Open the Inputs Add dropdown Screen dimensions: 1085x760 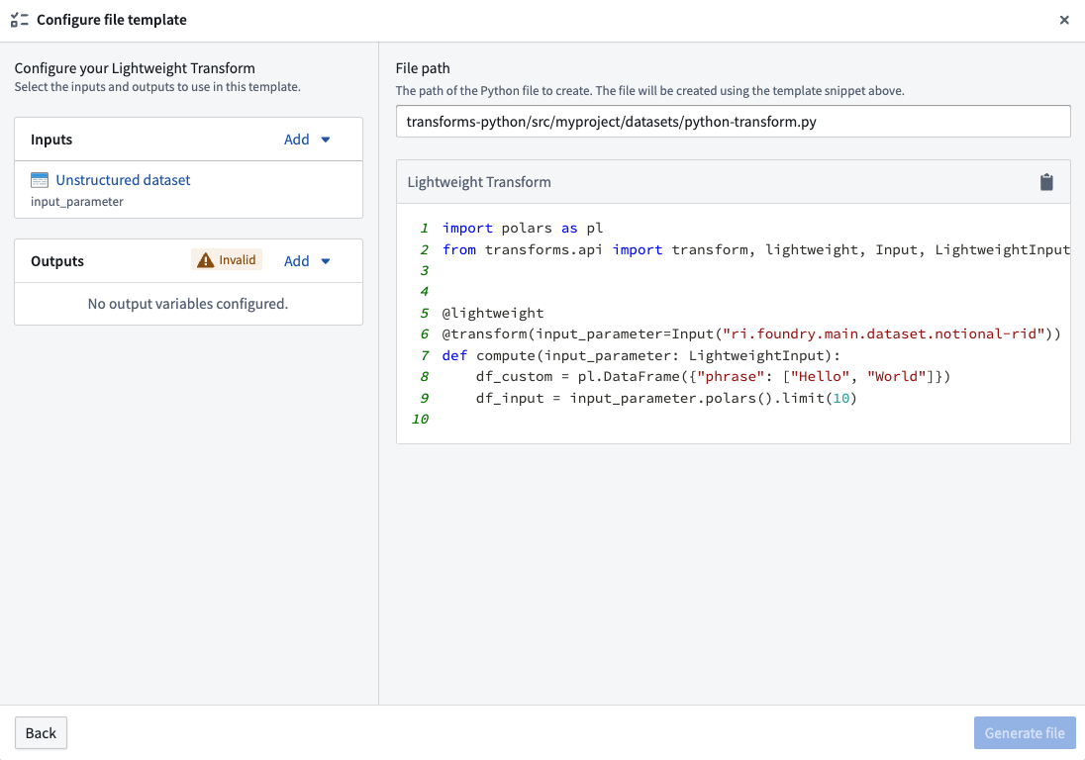point(307,139)
